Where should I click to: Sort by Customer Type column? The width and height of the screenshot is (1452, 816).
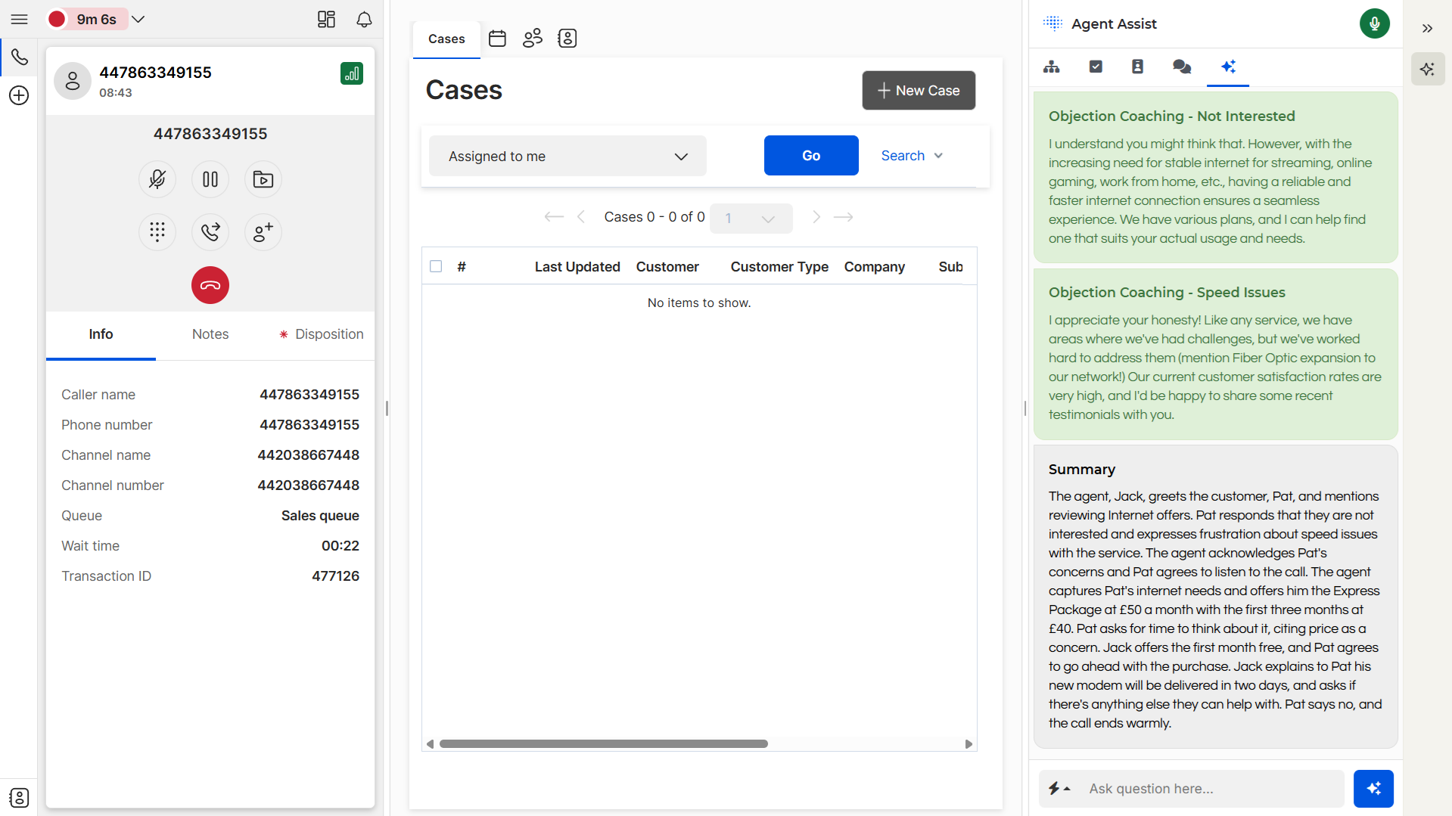(779, 267)
